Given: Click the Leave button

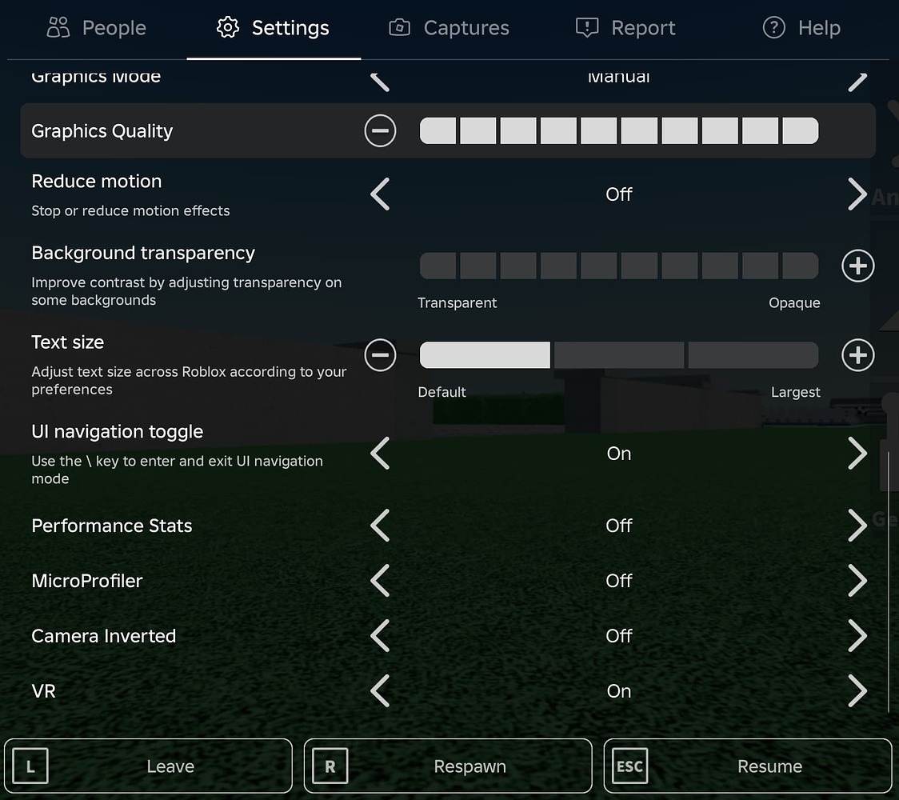Looking at the screenshot, I should [x=148, y=766].
